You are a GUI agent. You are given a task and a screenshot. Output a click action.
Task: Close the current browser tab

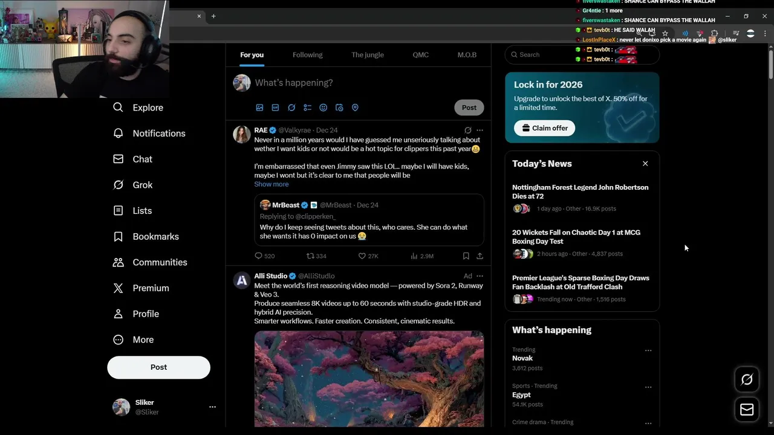point(199,16)
